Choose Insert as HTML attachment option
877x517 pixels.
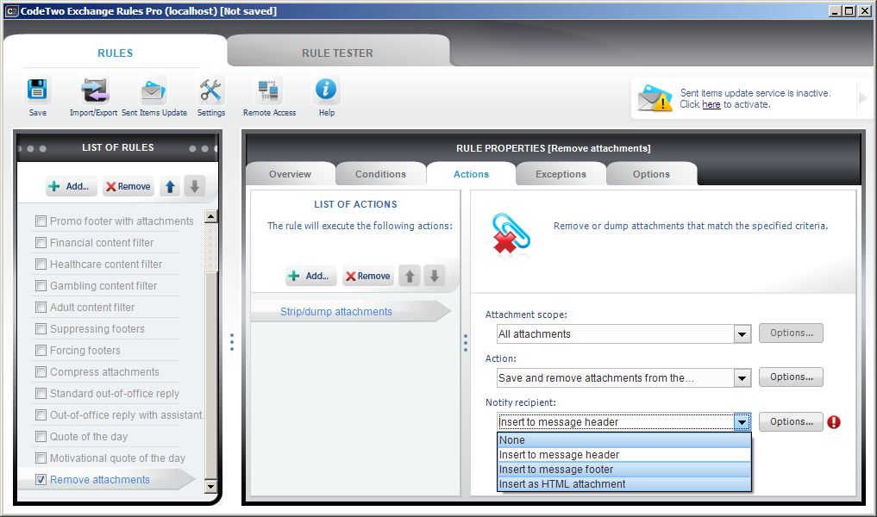pyautogui.click(x=623, y=484)
